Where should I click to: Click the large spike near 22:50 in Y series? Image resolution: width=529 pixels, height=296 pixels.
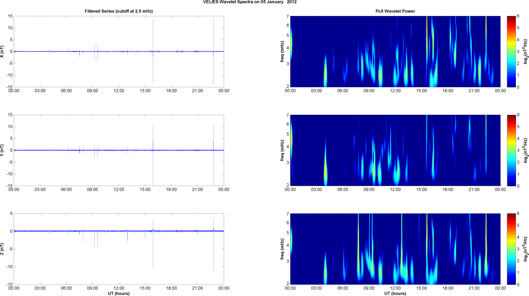coord(213,155)
